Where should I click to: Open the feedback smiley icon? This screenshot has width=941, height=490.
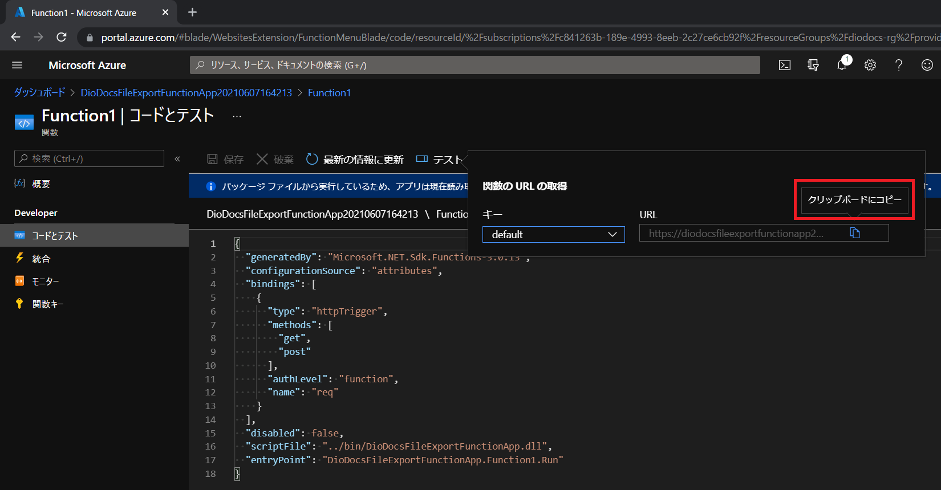(x=927, y=65)
